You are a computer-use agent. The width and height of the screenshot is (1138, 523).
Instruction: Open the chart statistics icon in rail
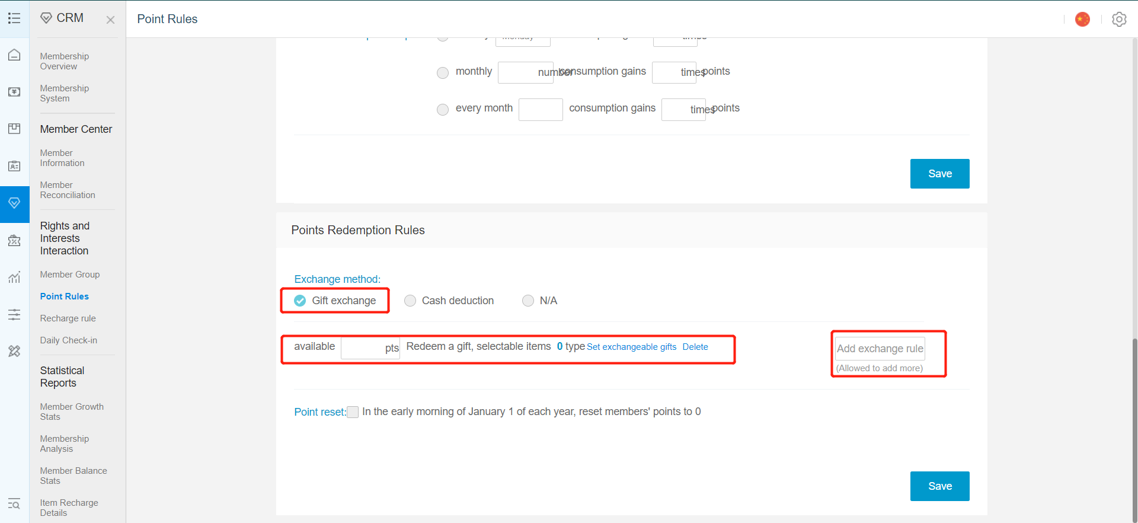[x=14, y=277]
